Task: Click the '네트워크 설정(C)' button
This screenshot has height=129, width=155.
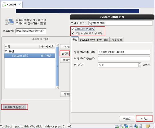Action: pyautogui.click(x=15, y=107)
